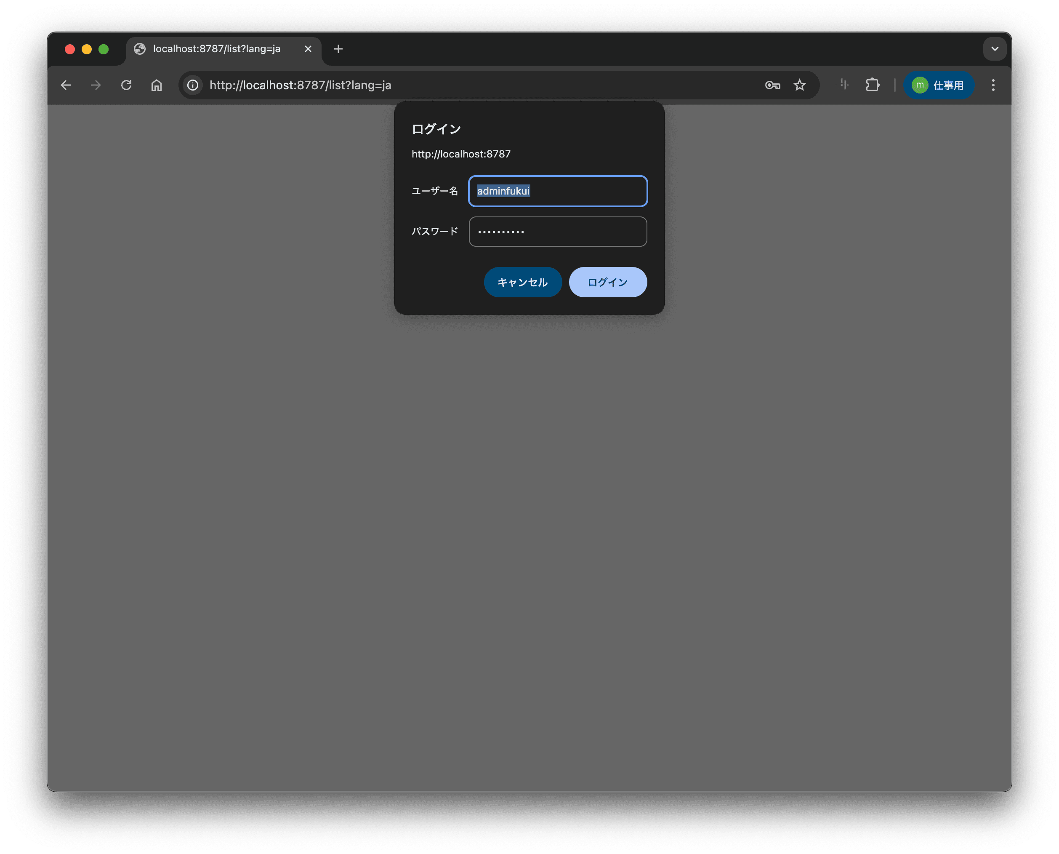Reload the current page
The image size is (1059, 854).
pyautogui.click(x=126, y=85)
